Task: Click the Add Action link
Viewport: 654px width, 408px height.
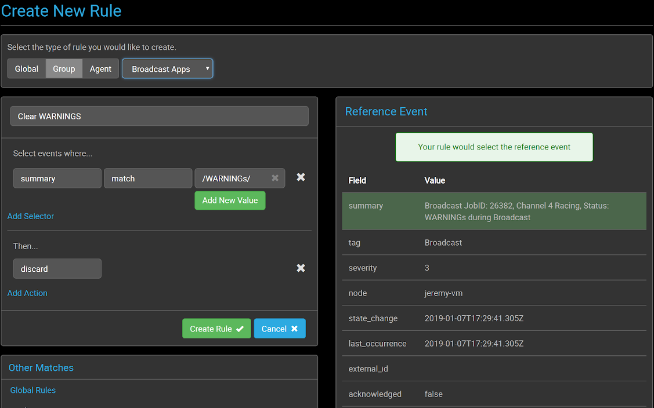Action: coord(27,293)
